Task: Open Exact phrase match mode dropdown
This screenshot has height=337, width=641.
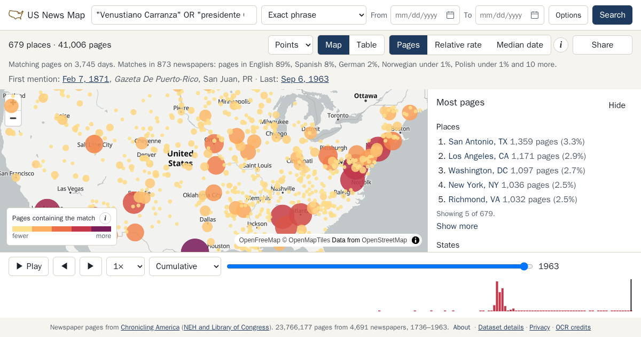Action: point(314,15)
